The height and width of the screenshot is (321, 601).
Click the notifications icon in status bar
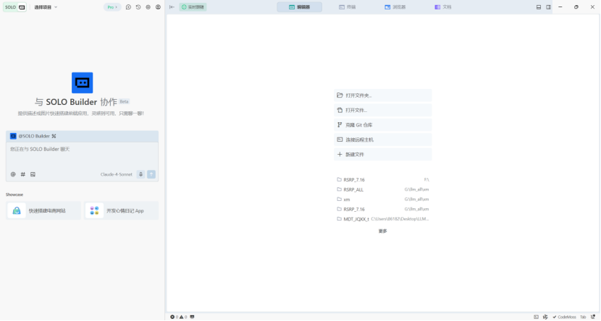593,317
